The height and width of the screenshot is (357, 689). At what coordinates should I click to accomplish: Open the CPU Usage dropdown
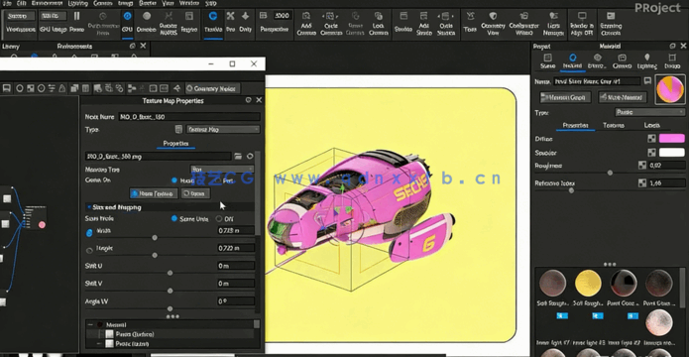click(x=54, y=16)
